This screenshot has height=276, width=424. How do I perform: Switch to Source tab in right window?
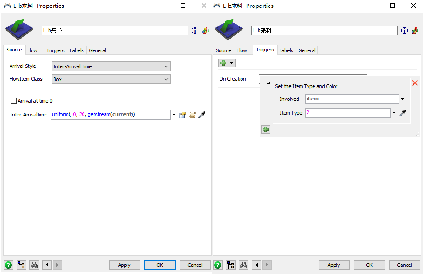tap(224, 50)
